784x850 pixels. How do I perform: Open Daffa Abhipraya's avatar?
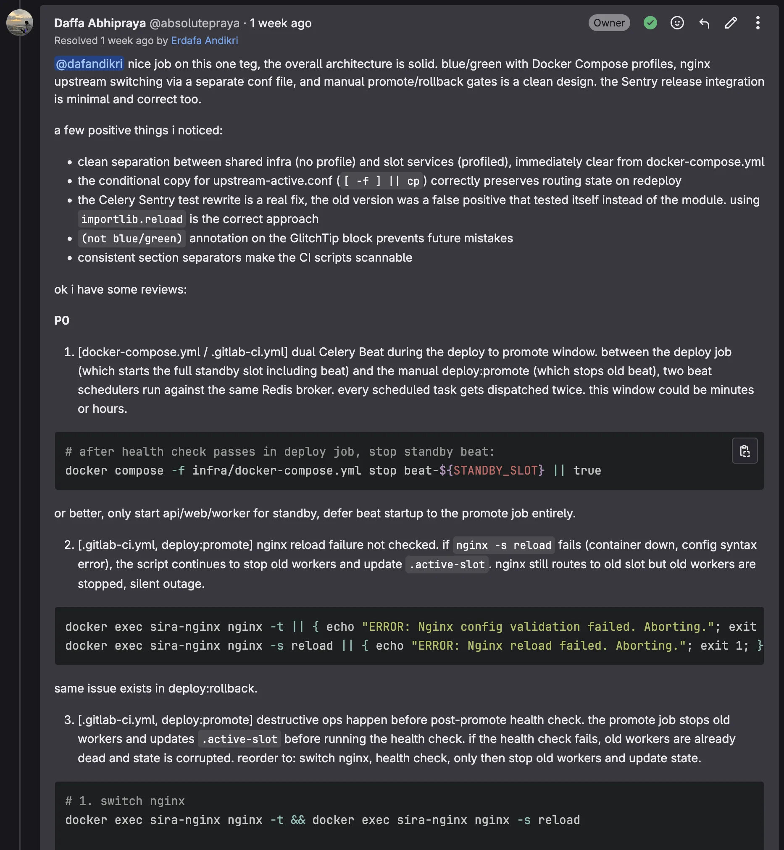(19, 23)
